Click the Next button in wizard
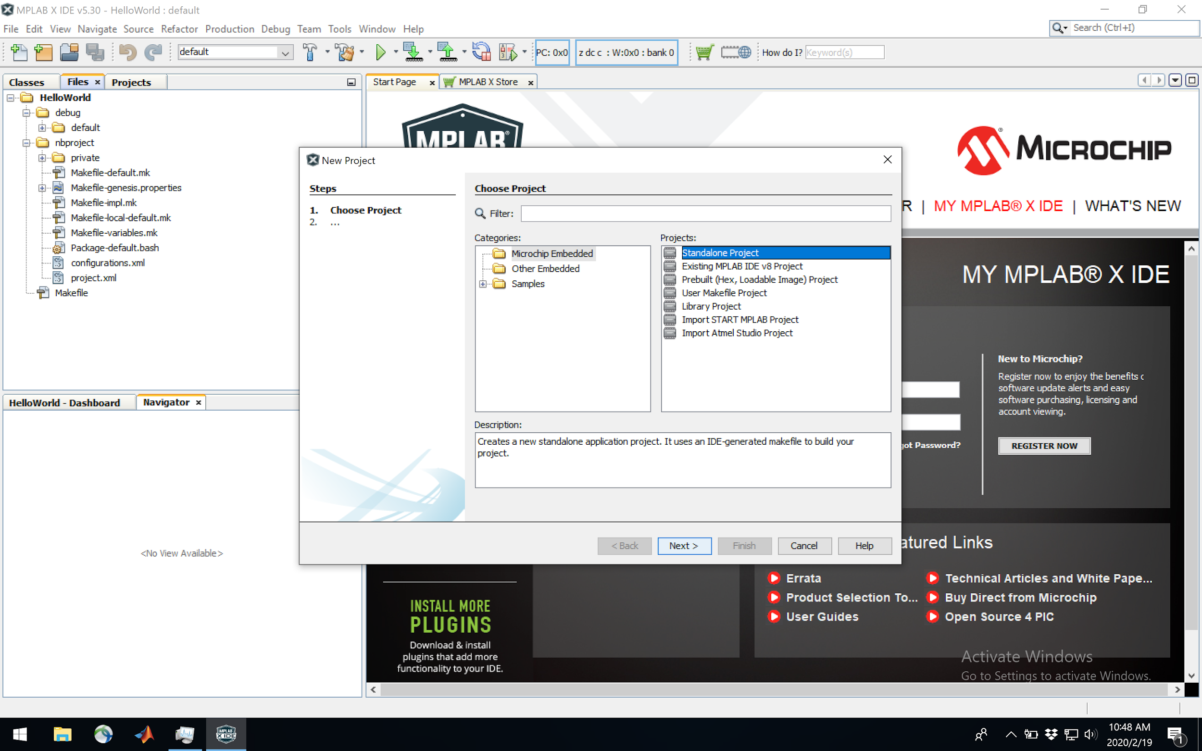1202x751 pixels. [684, 546]
